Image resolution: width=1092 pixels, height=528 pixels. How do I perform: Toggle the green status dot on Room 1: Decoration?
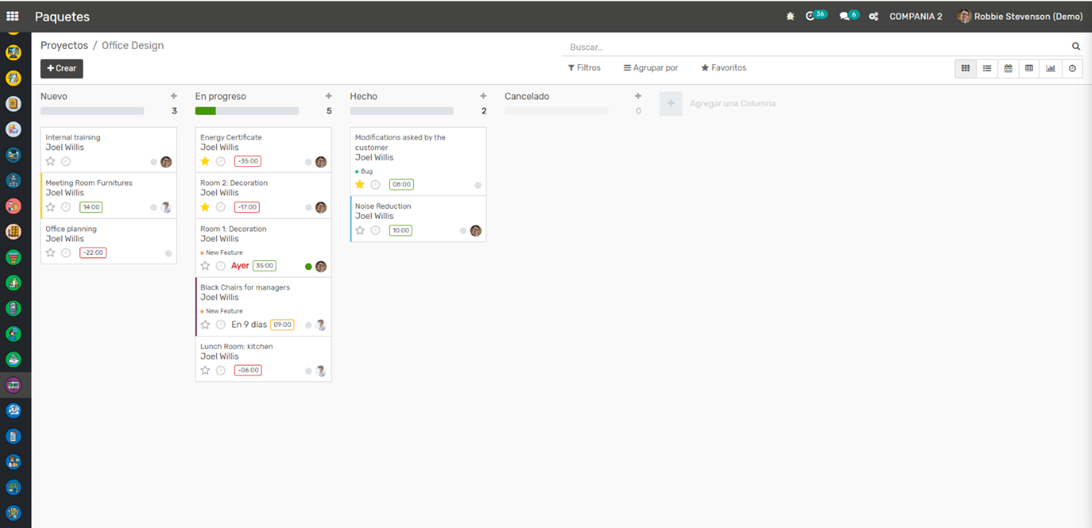(309, 267)
